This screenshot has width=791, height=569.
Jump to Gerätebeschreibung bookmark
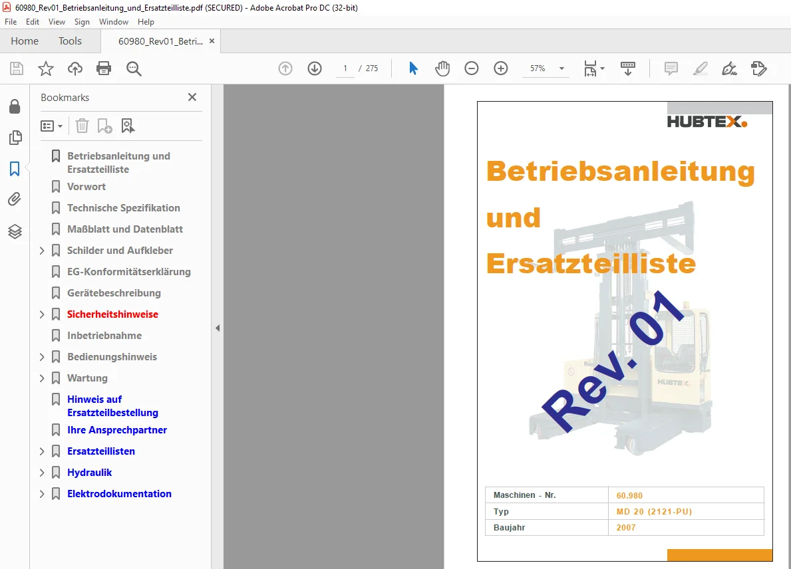click(x=114, y=293)
